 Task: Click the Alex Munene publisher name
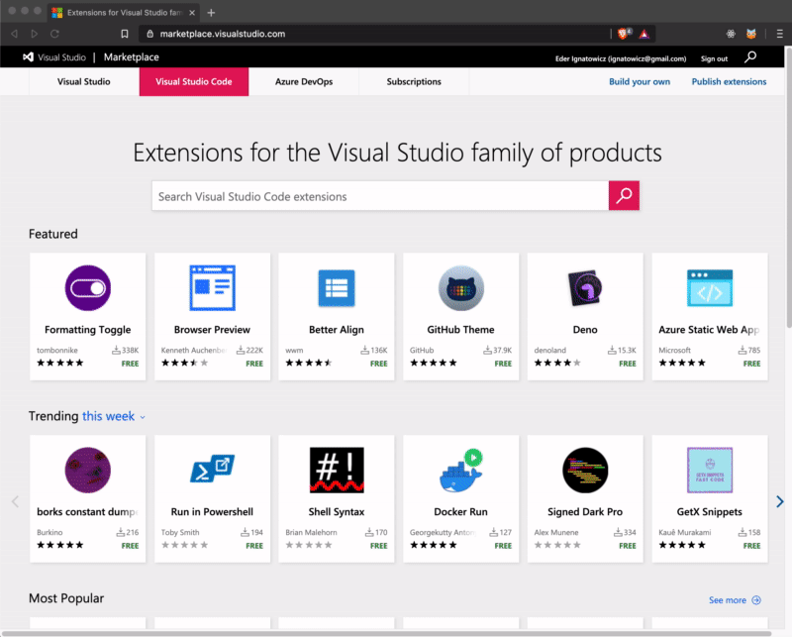coord(556,532)
